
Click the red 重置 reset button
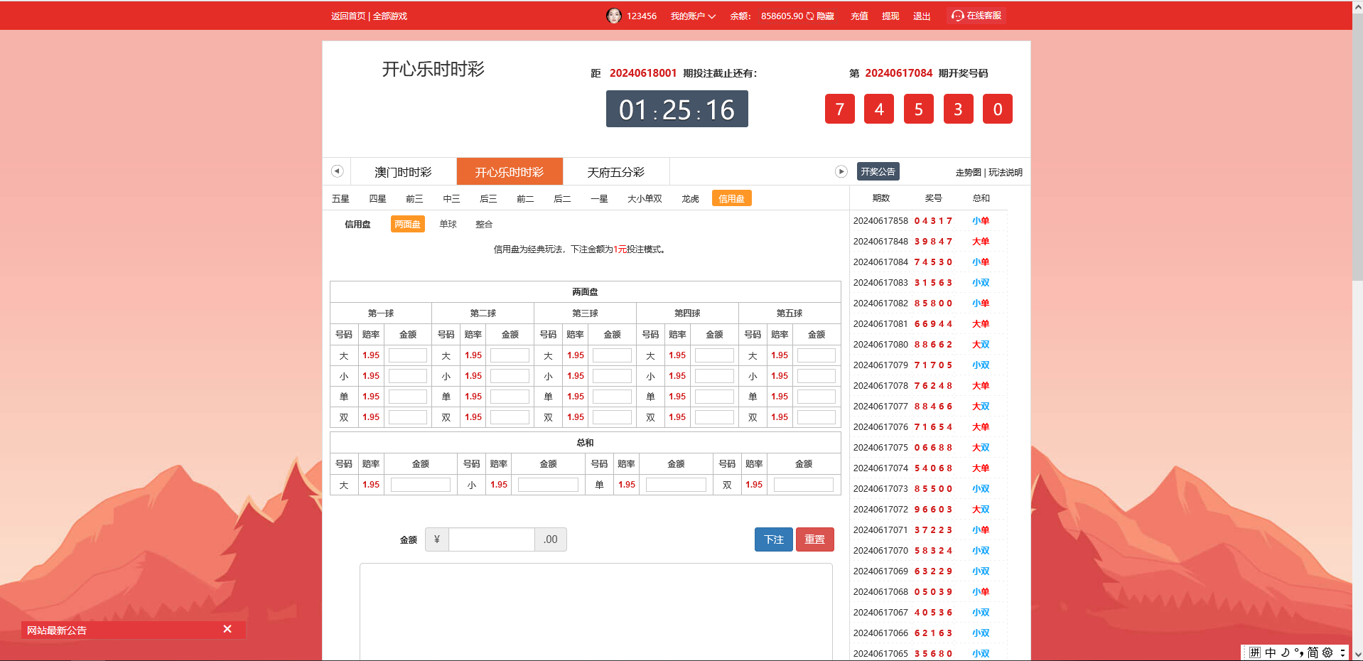click(814, 539)
